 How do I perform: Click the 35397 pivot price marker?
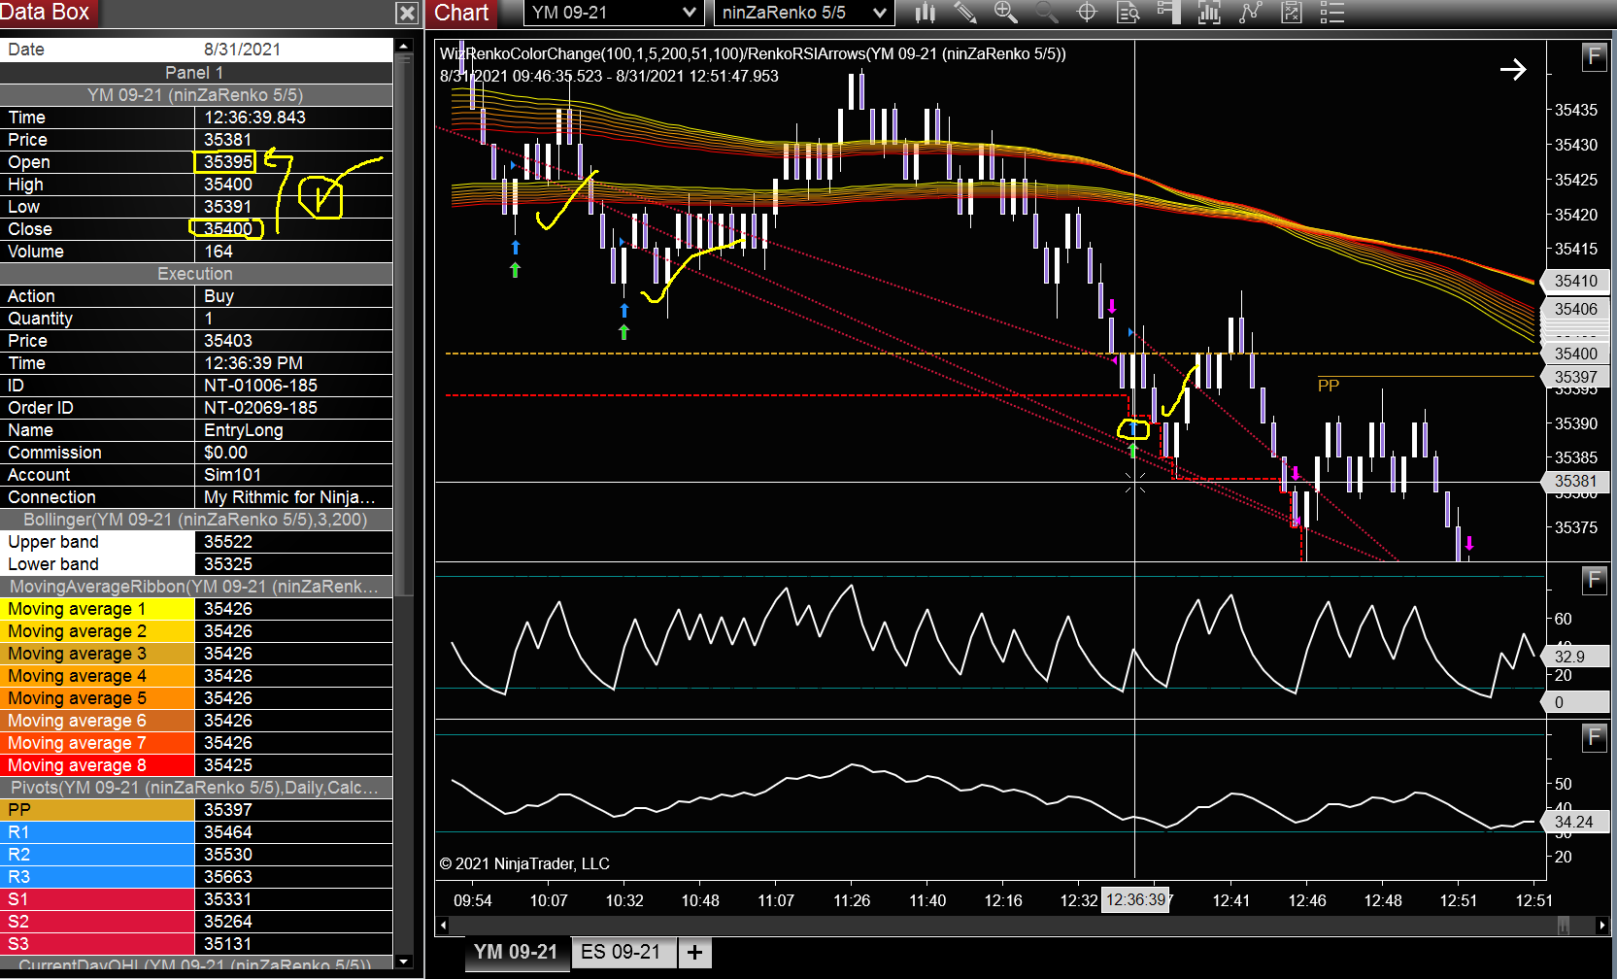coord(1575,377)
